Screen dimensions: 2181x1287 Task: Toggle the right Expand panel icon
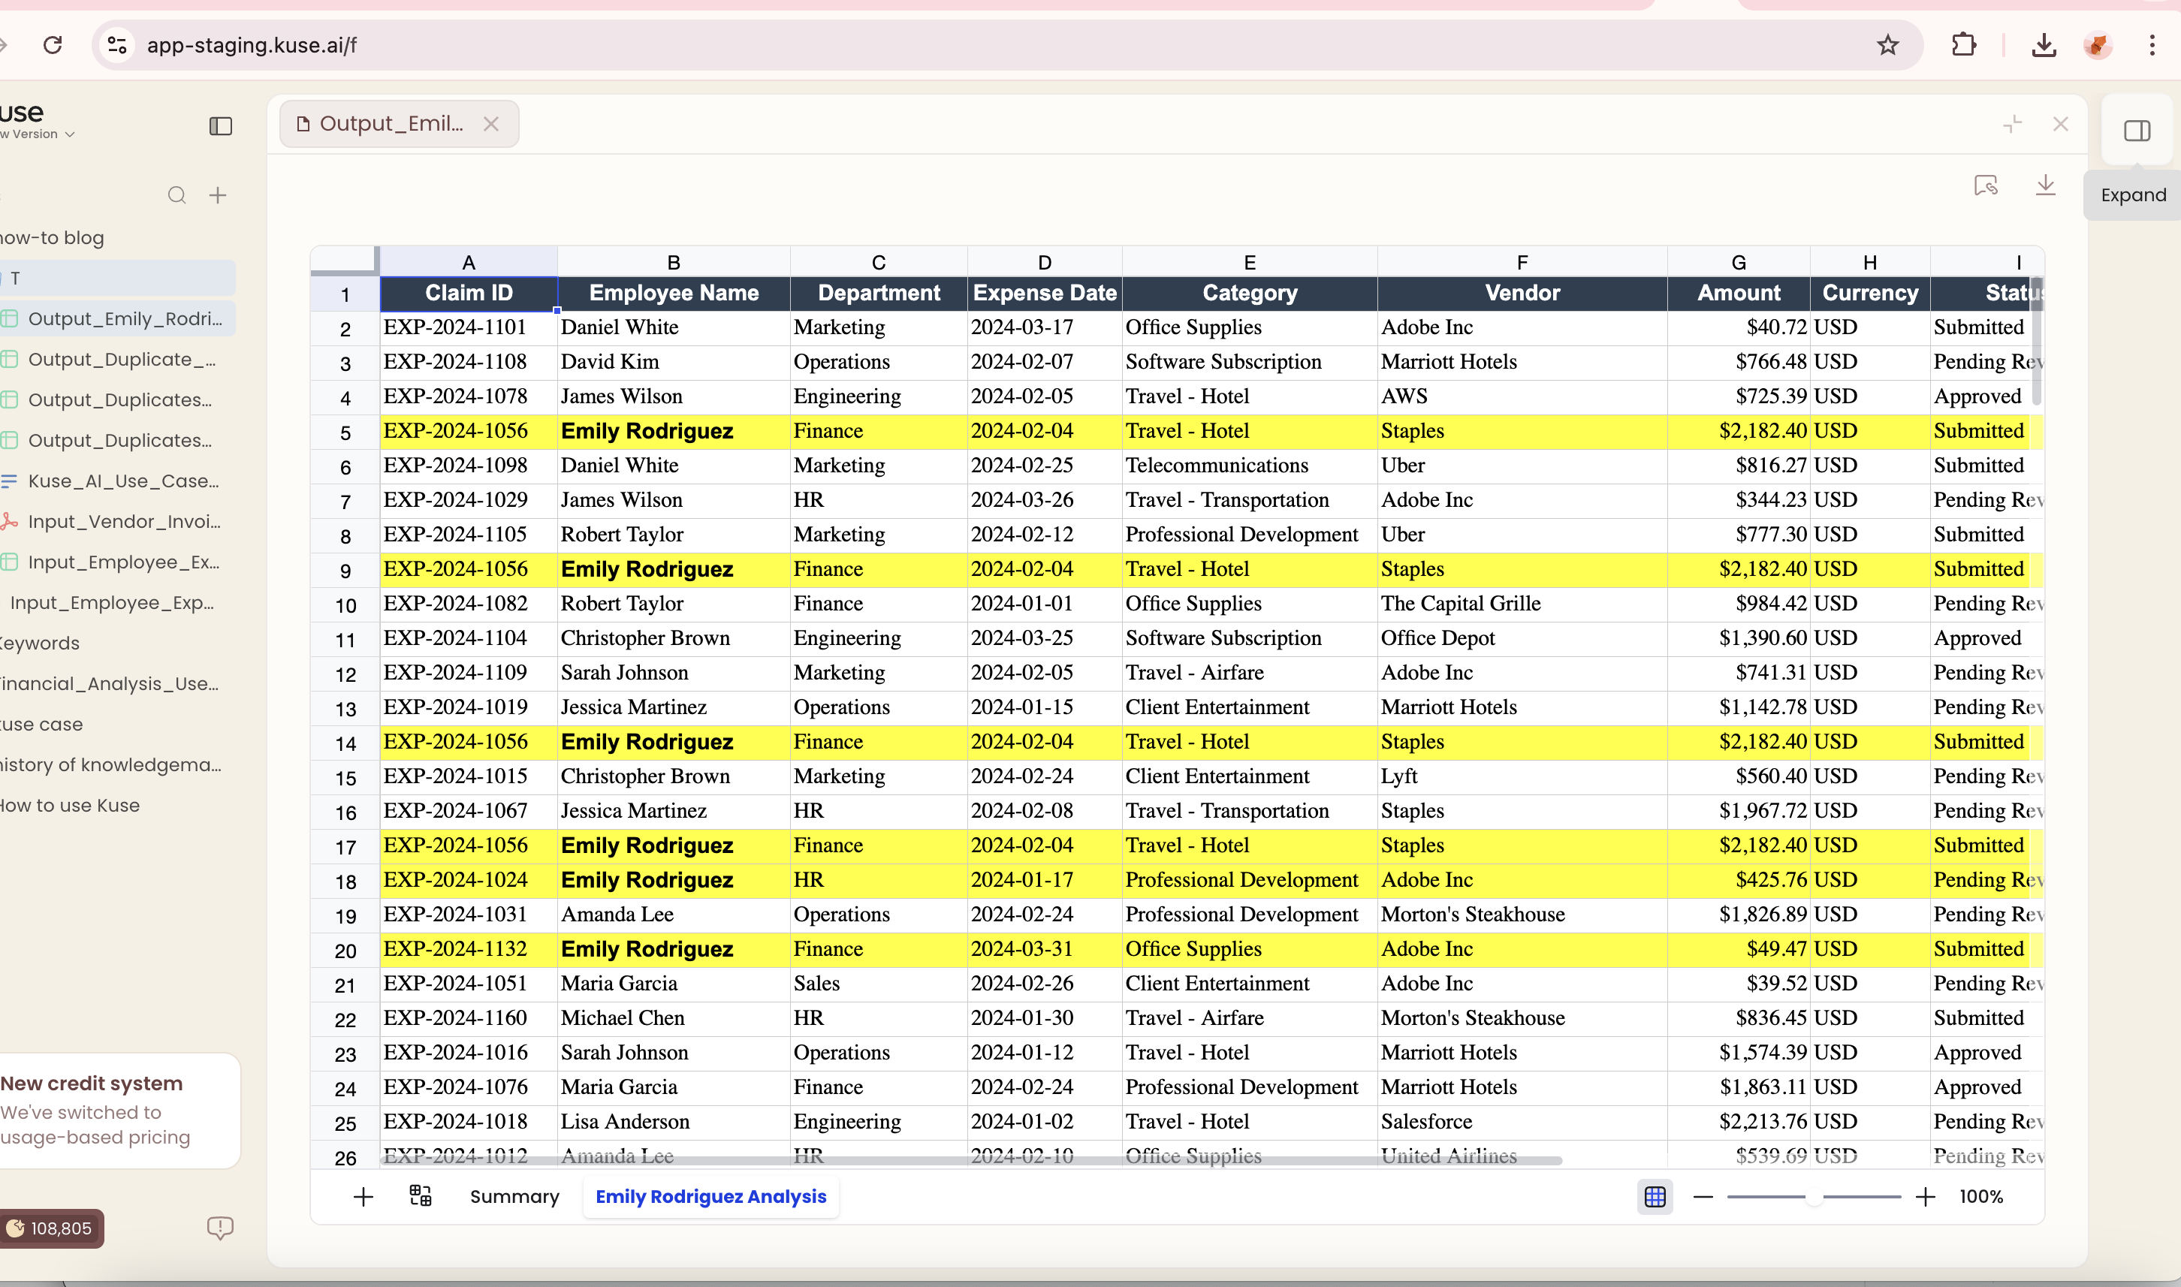coord(2137,131)
